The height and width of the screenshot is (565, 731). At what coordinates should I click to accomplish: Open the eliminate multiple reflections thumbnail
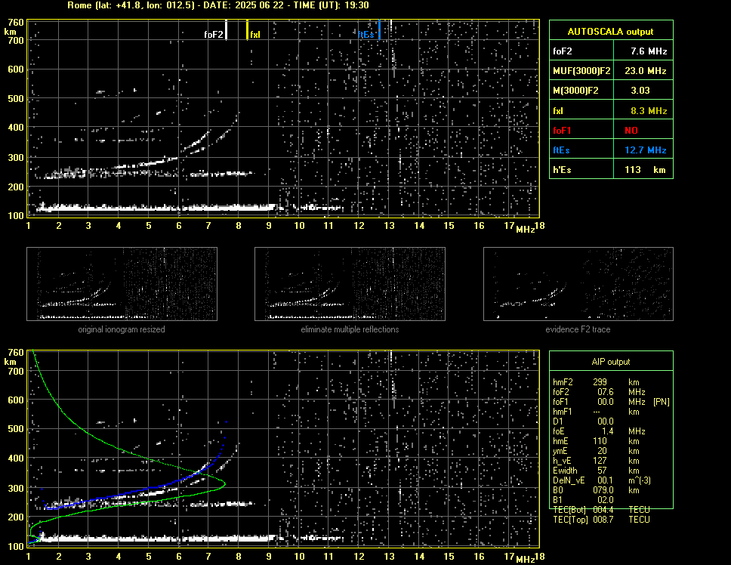pos(350,284)
